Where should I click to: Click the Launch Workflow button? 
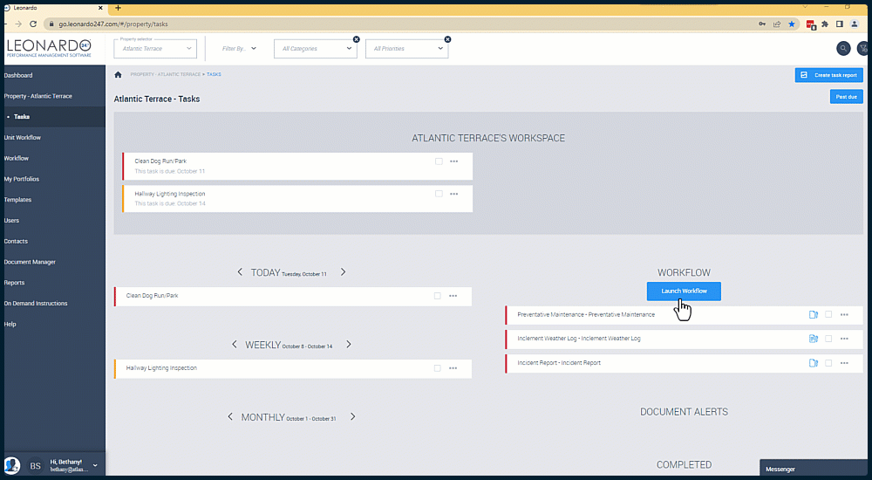click(x=684, y=291)
